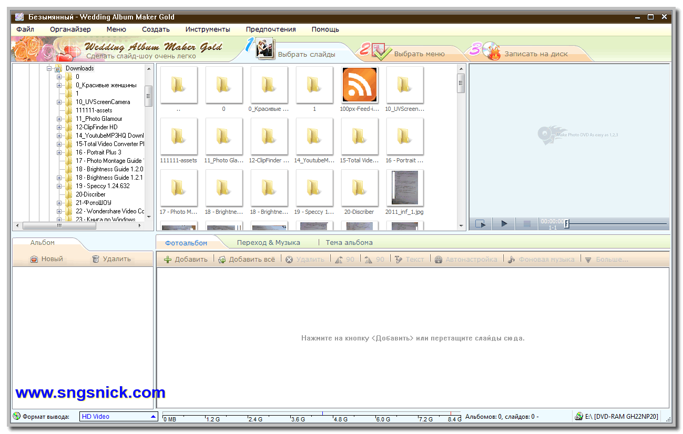The height and width of the screenshot is (434, 683).
Task: Click the disc icon beside Формат вывода
Action: tap(17, 416)
